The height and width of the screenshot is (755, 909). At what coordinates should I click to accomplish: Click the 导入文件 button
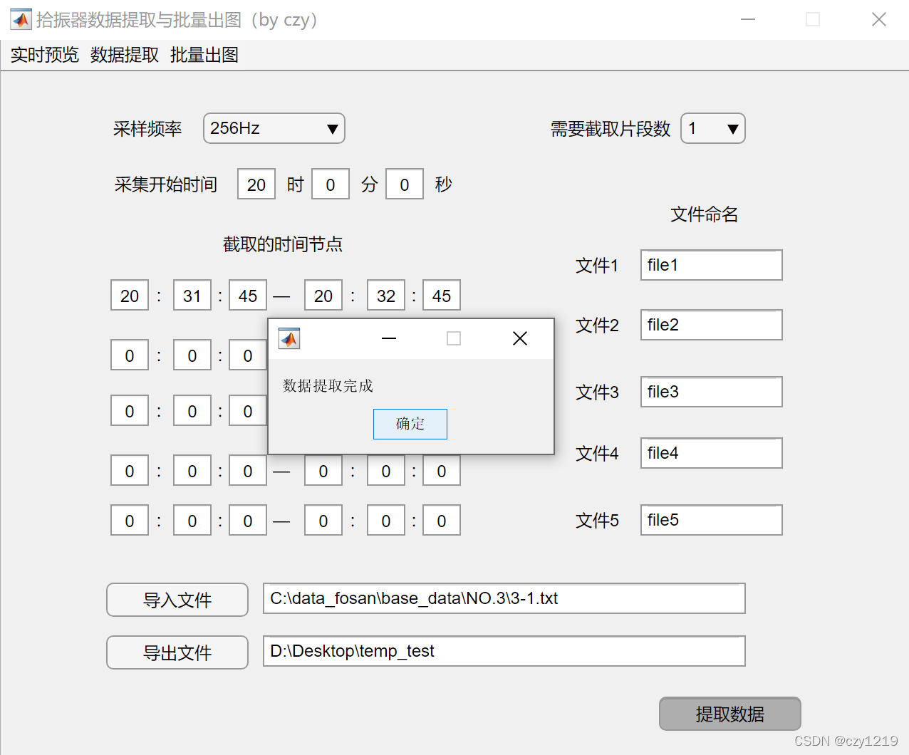(x=177, y=600)
